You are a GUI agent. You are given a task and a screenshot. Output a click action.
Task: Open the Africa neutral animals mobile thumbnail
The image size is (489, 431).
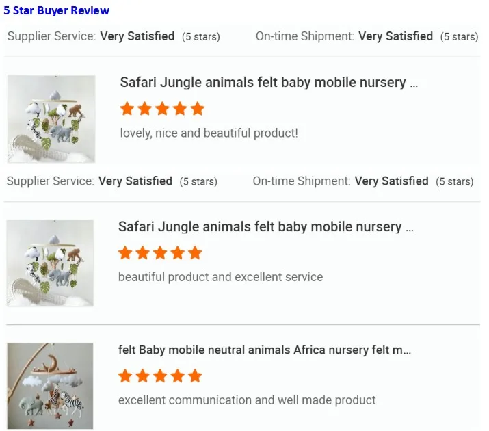[x=50, y=386]
